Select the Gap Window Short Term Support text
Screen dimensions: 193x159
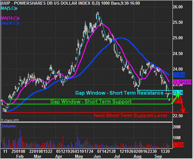(91, 102)
